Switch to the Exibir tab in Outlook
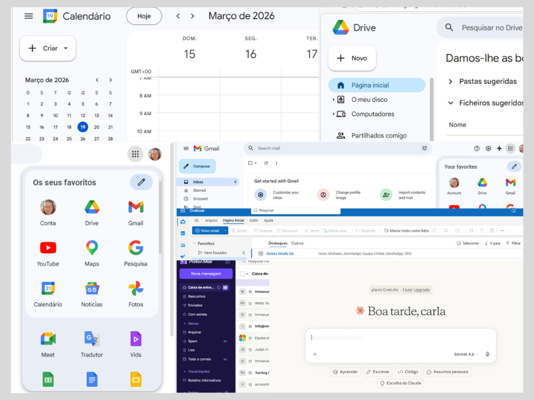 point(254,220)
